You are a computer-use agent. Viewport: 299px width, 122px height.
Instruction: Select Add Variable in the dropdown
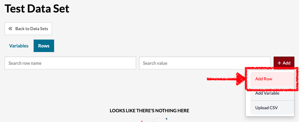point(272,93)
